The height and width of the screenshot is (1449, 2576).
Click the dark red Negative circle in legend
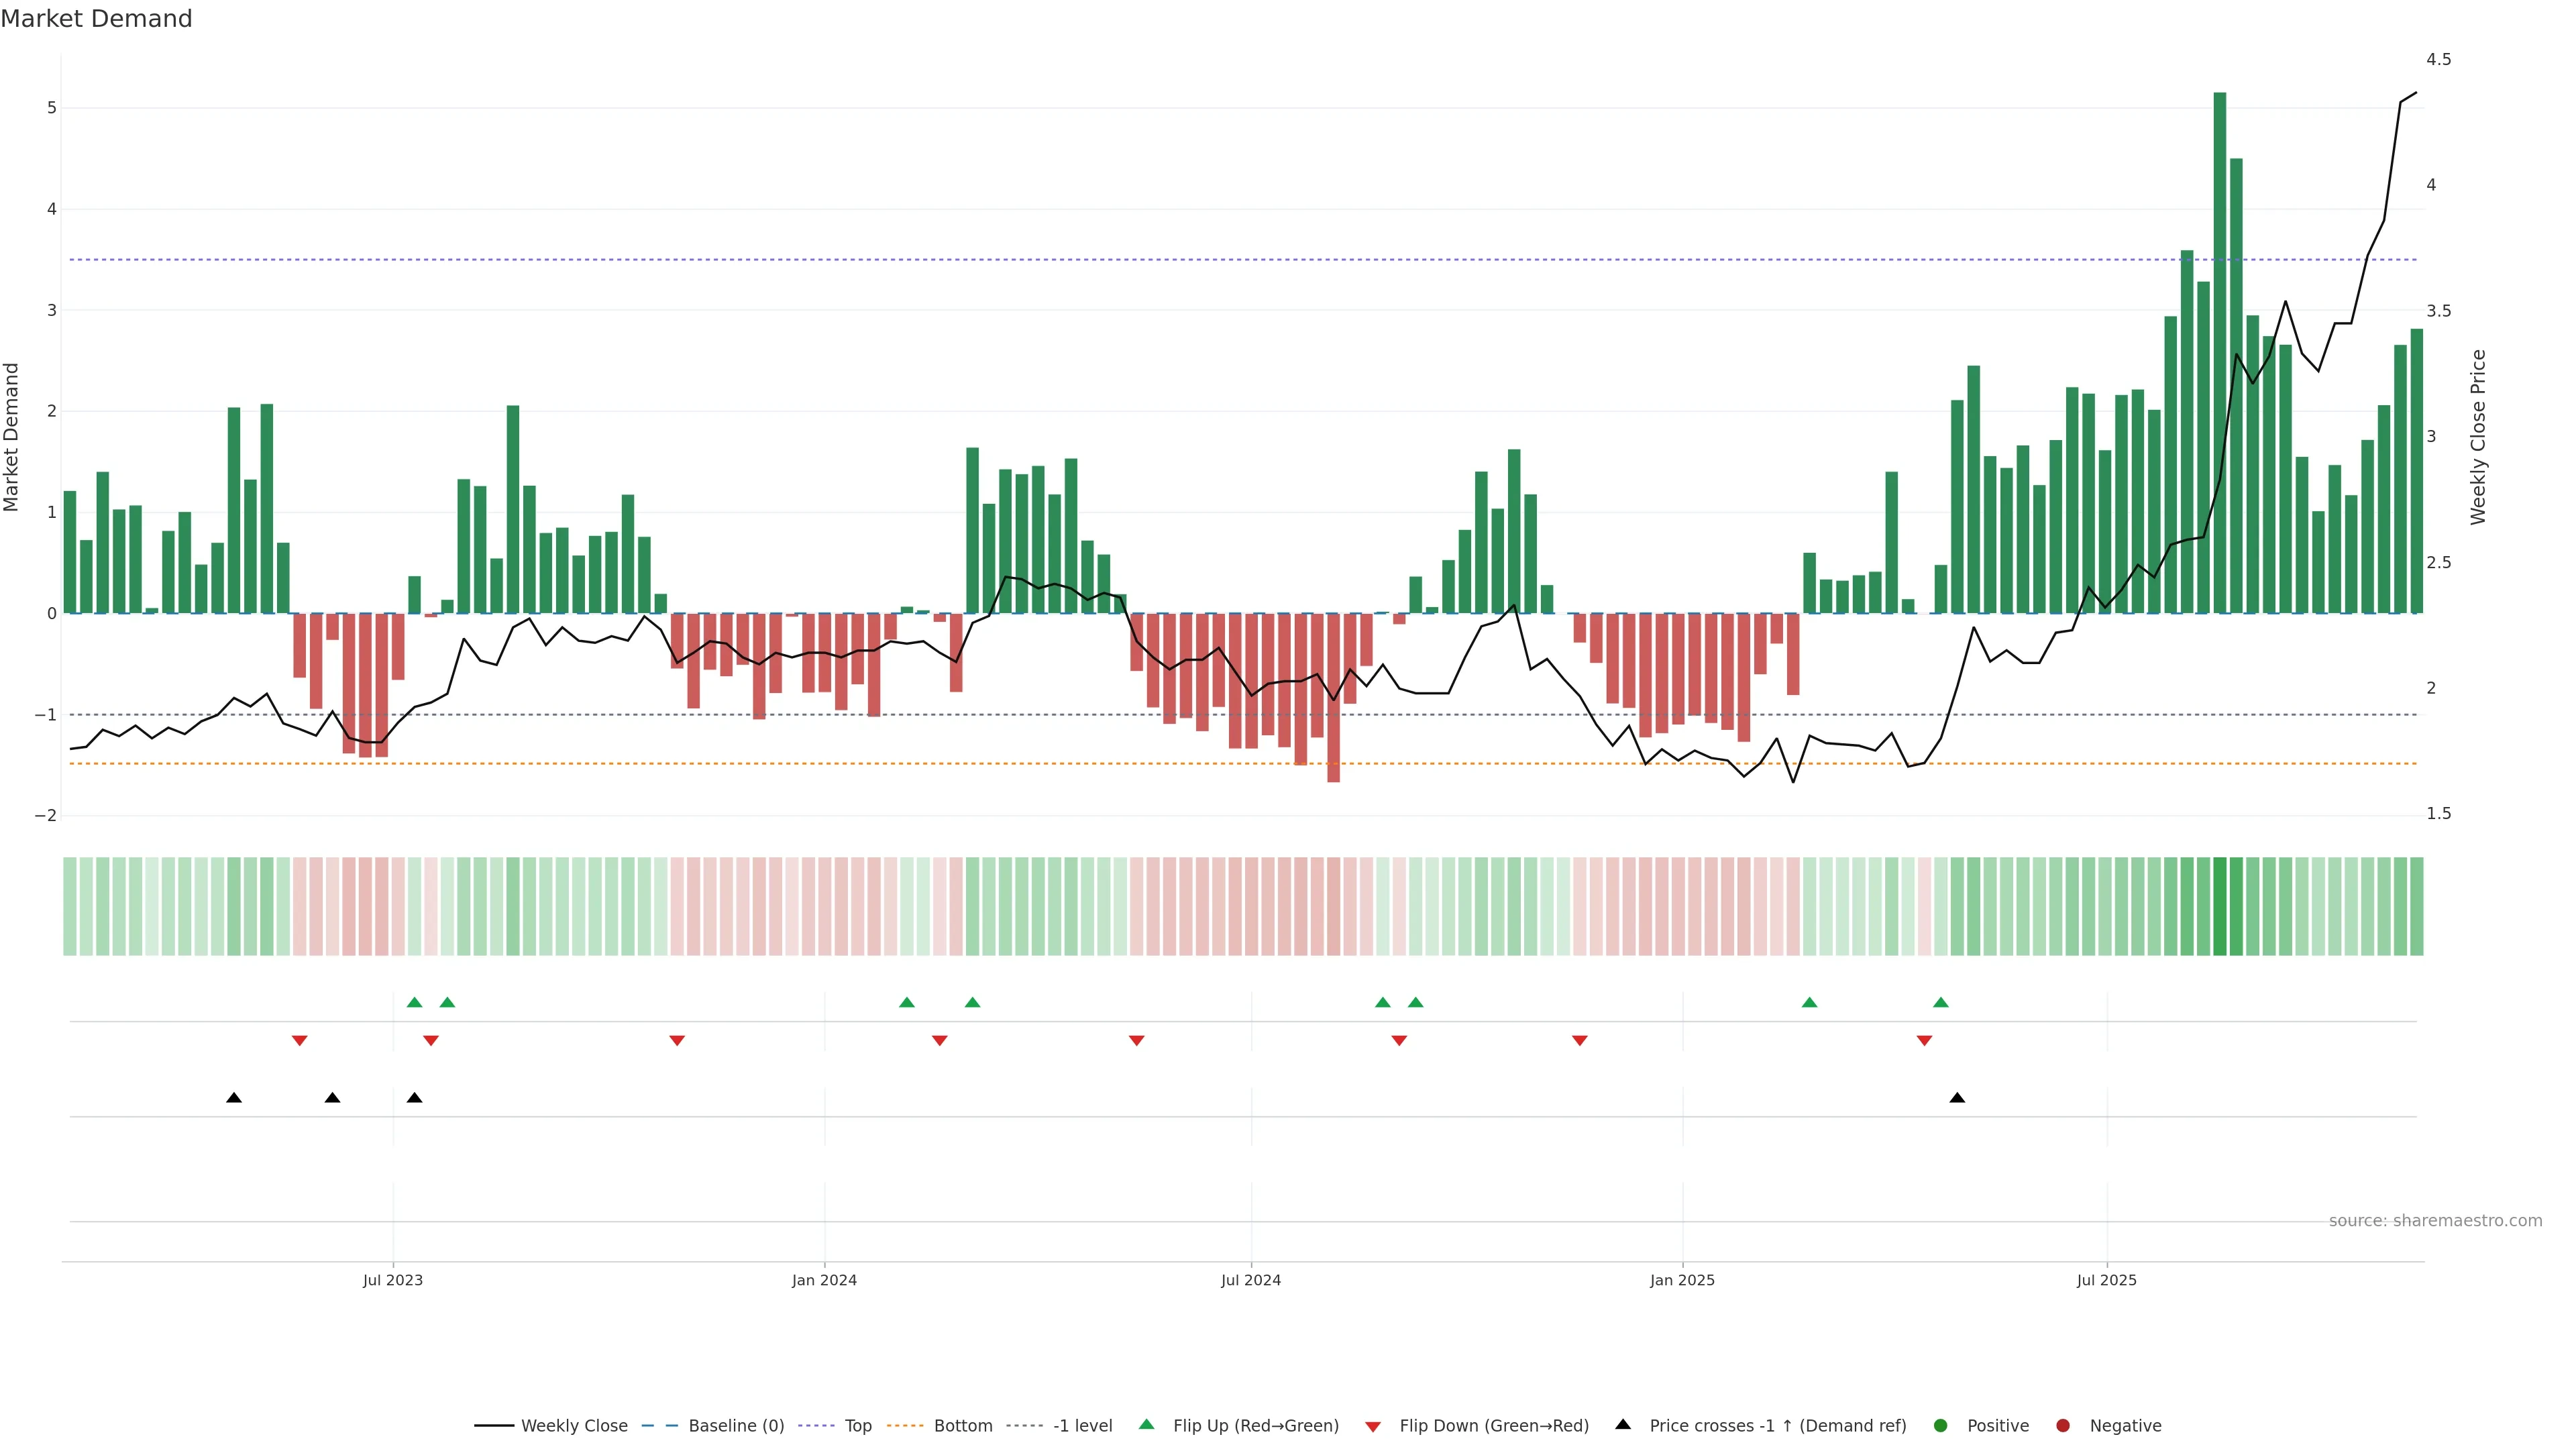click(2063, 1425)
